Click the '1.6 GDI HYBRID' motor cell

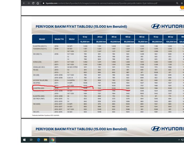point(72,67)
